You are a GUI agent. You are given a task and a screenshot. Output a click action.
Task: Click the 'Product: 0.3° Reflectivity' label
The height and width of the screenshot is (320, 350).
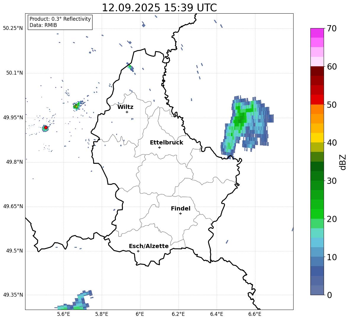(x=60, y=19)
